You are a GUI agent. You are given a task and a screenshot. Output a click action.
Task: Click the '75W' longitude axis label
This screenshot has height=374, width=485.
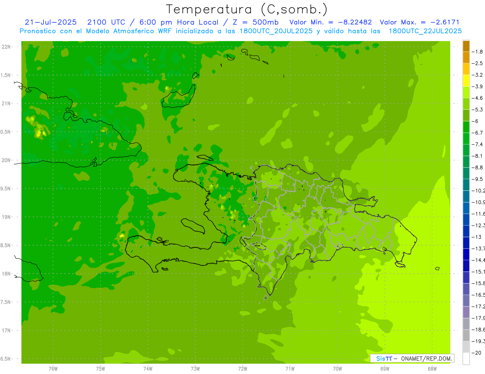tap(101, 369)
